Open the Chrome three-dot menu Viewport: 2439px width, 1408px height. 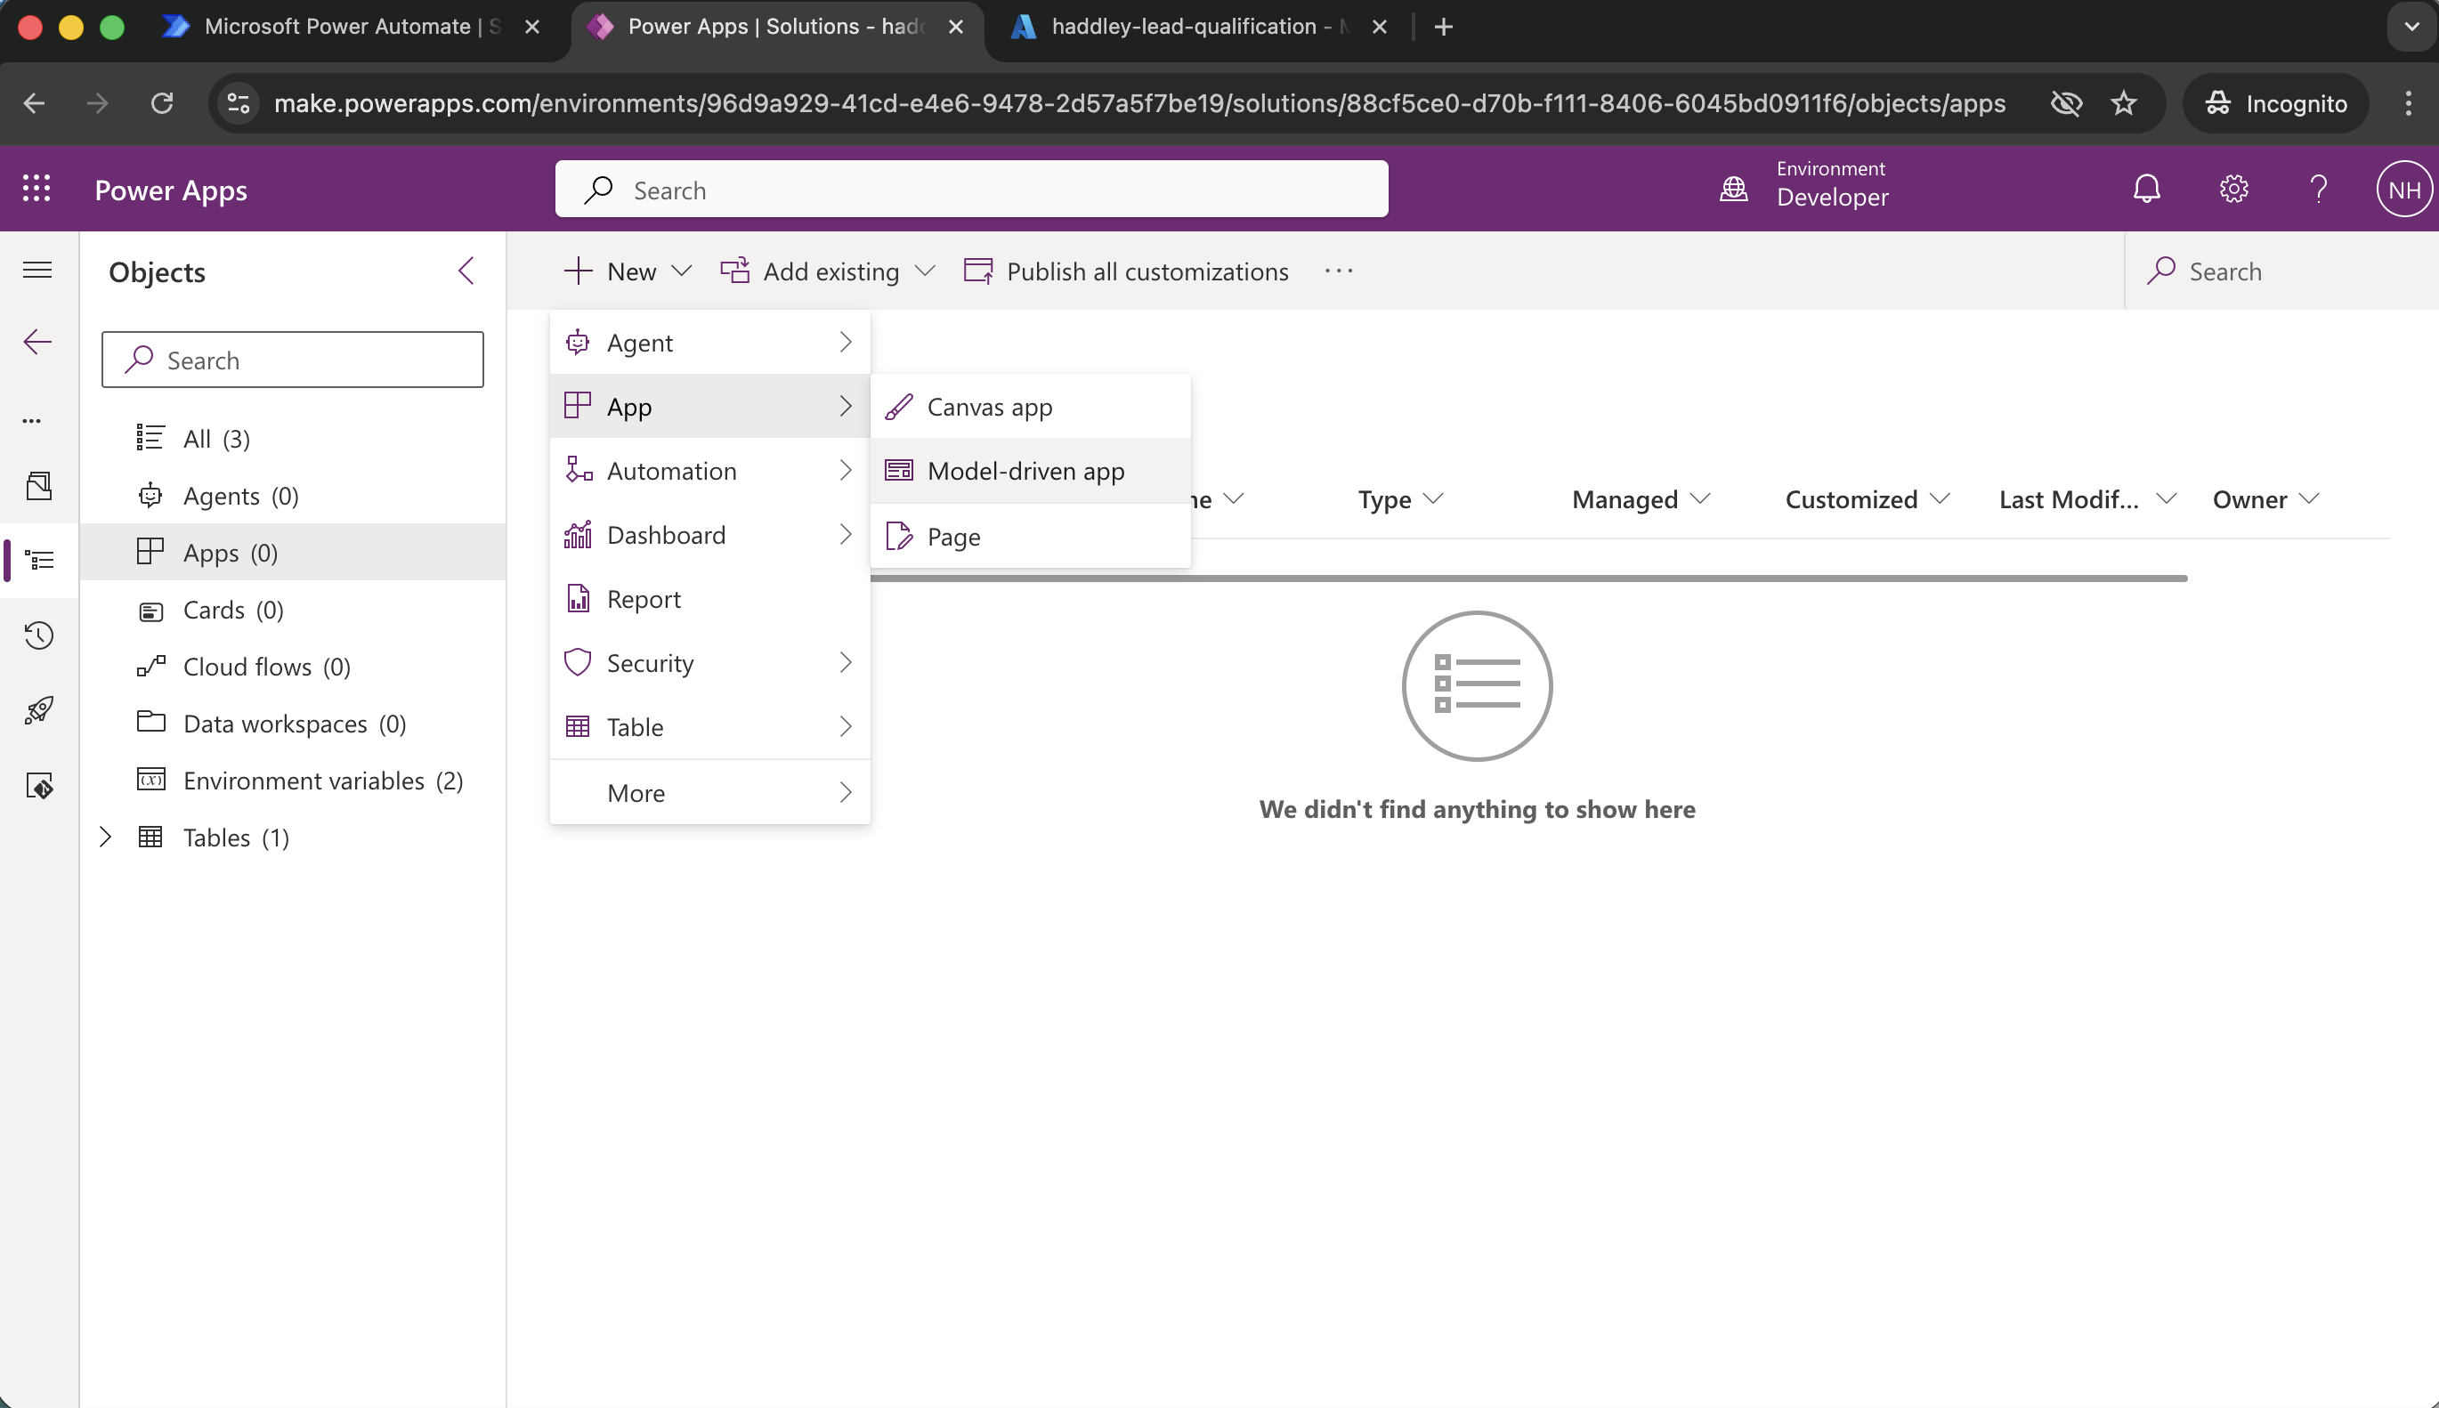pos(2409,103)
